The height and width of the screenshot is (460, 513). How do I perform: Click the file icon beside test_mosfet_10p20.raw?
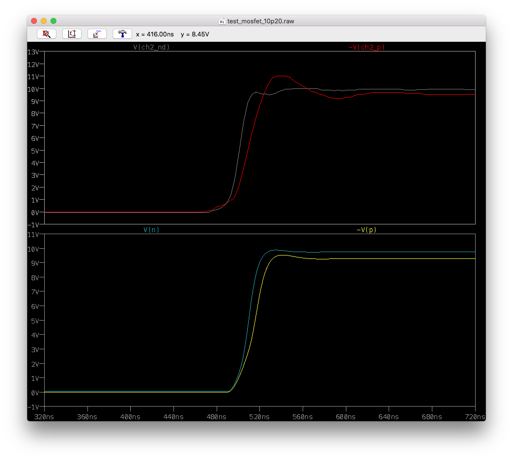222,21
